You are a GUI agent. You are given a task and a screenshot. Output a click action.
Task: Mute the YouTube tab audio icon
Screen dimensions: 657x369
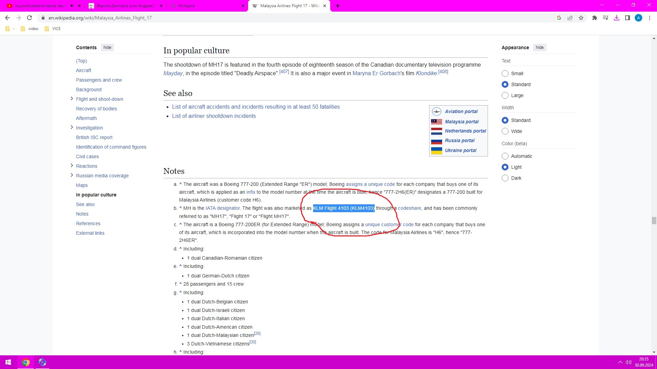[x=72, y=6]
